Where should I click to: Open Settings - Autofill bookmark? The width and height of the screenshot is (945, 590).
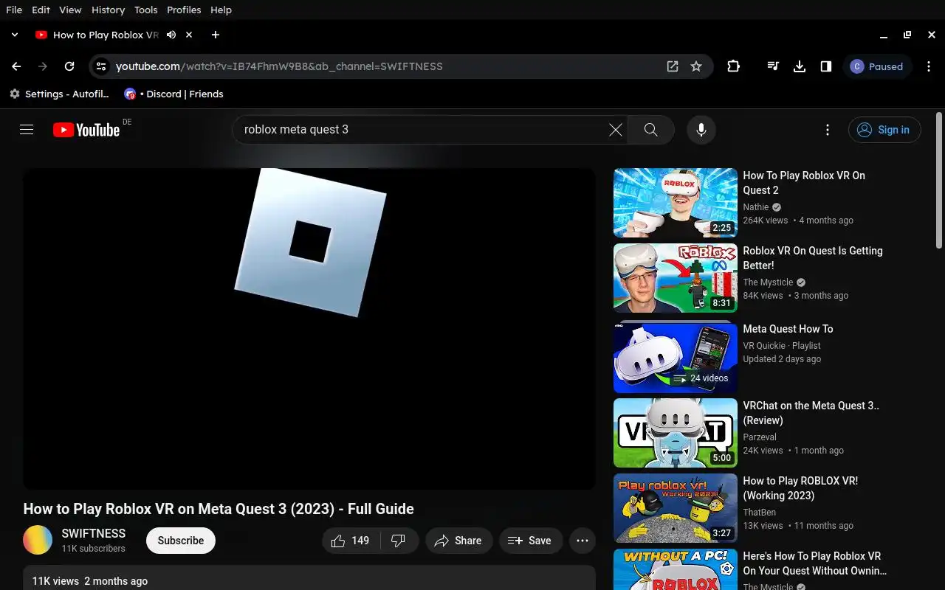tap(59, 94)
